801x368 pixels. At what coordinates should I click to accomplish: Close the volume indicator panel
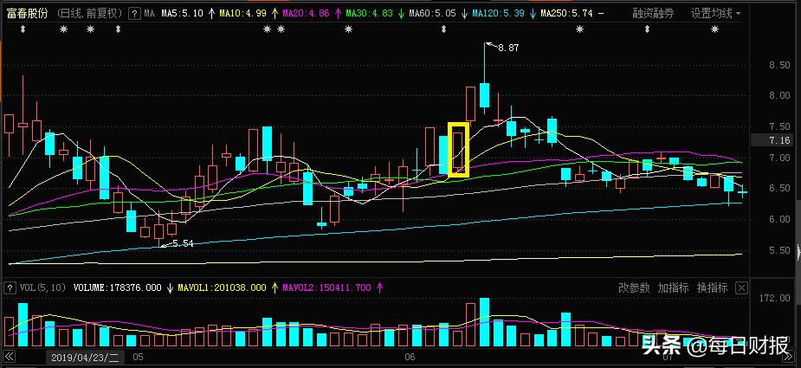tap(741, 287)
